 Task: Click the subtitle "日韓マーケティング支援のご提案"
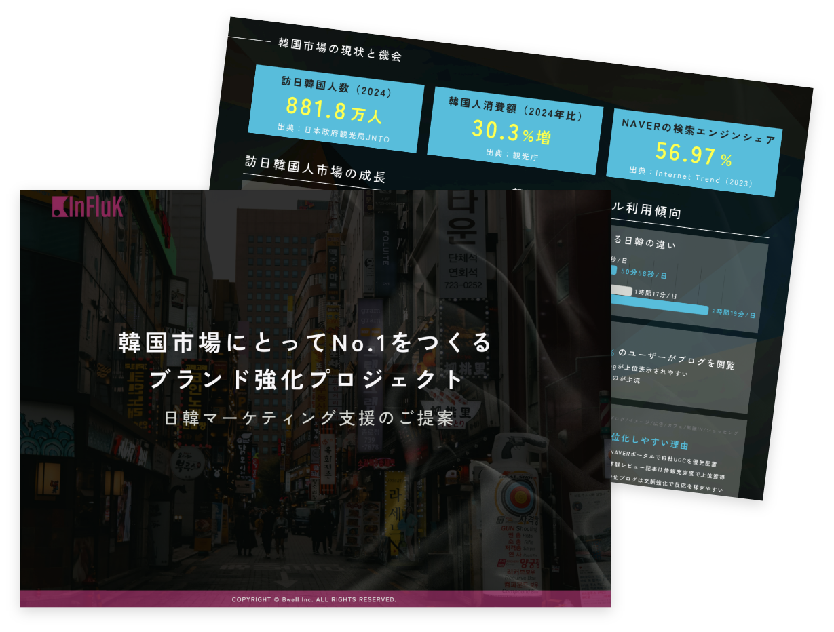pyautogui.click(x=309, y=418)
